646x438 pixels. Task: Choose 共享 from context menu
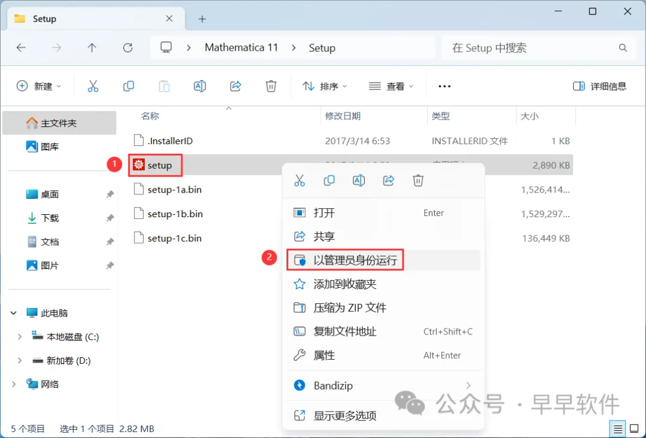click(x=383, y=236)
